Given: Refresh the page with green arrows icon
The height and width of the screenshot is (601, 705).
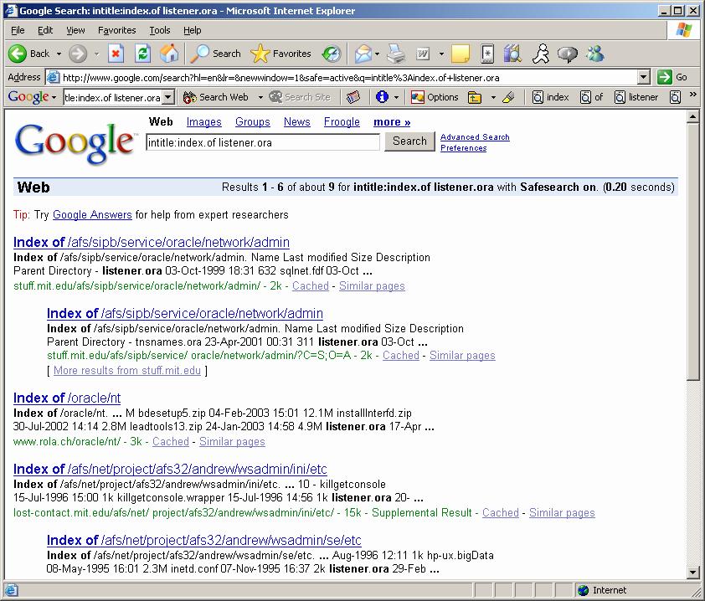Looking at the screenshot, I should 142,54.
